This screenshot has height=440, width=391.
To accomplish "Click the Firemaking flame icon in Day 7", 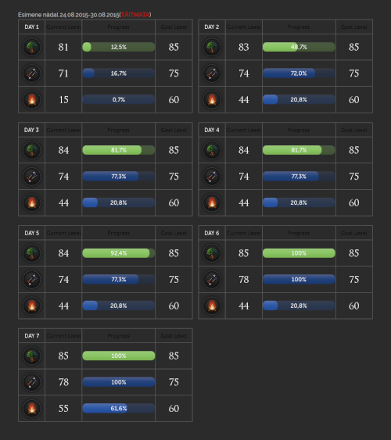I will pos(32,408).
